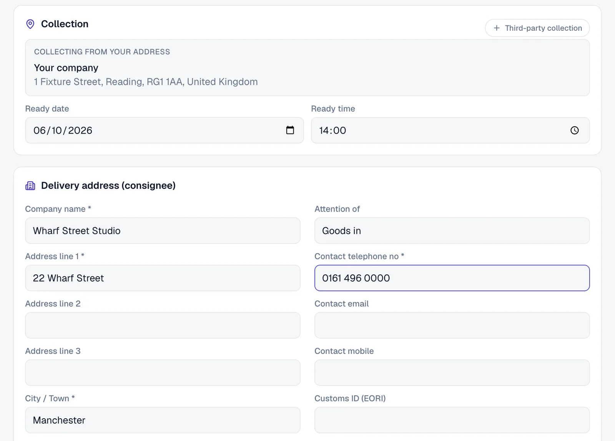Edit the Ready date field
The height and width of the screenshot is (441, 615).
click(165, 130)
